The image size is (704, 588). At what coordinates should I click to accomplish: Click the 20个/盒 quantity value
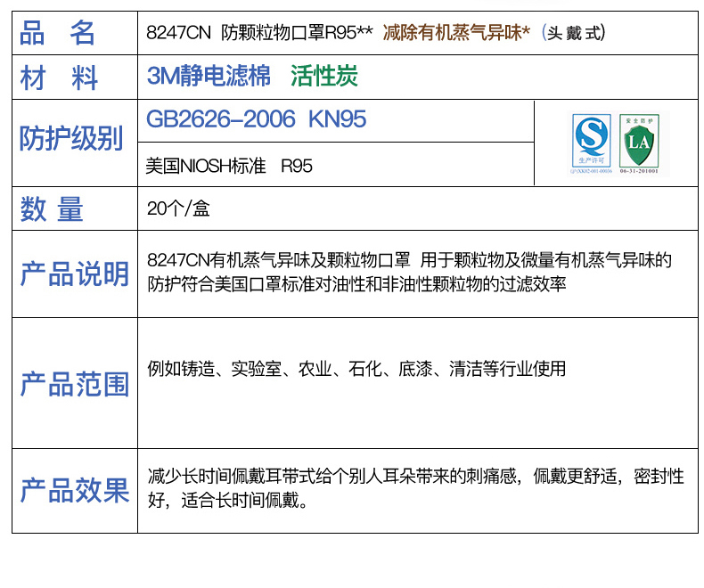(x=178, y=209)
